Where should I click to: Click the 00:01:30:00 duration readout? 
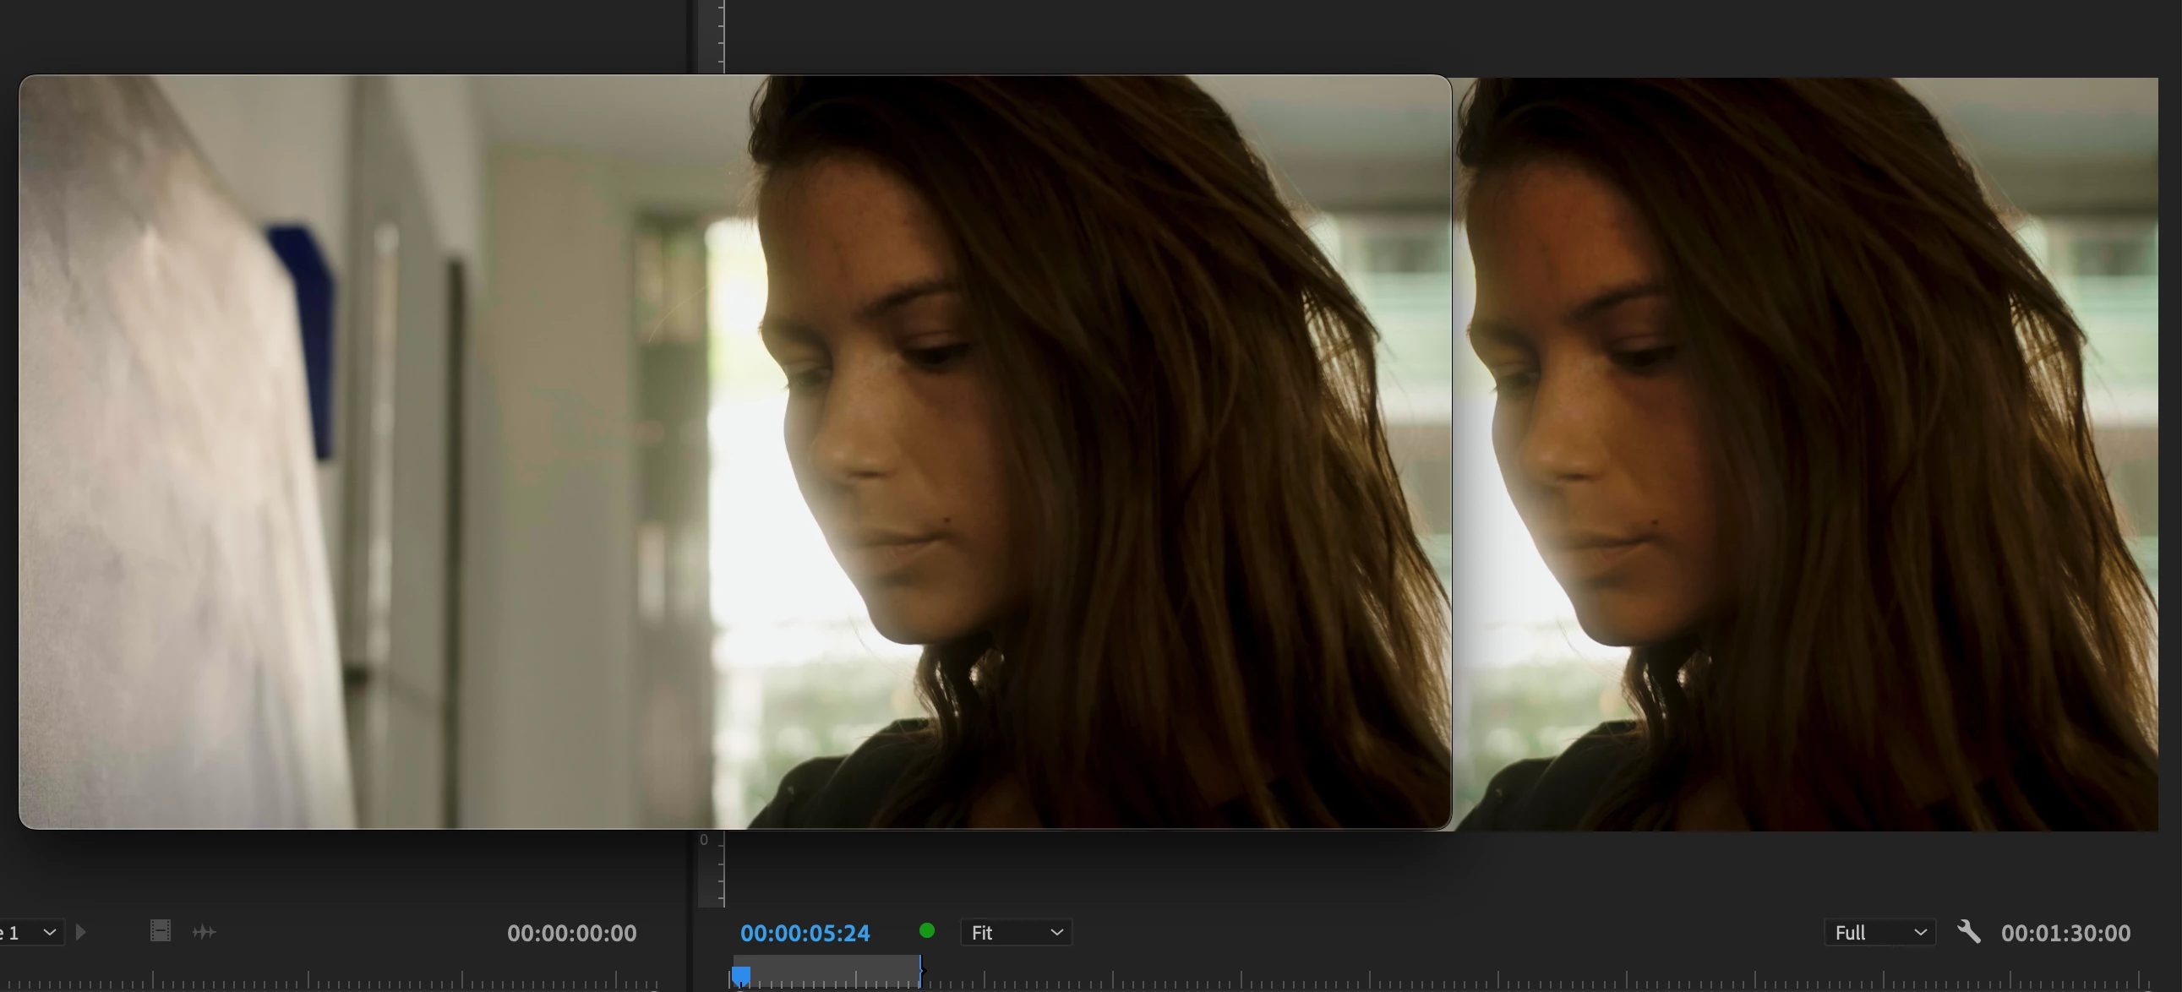point(2065,933)
